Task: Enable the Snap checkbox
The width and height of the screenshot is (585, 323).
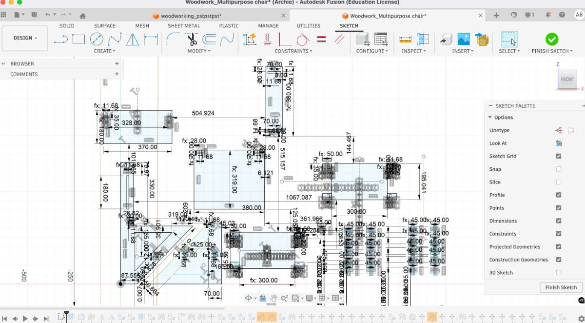Action: pyautogui.click(x=559, y=169)
